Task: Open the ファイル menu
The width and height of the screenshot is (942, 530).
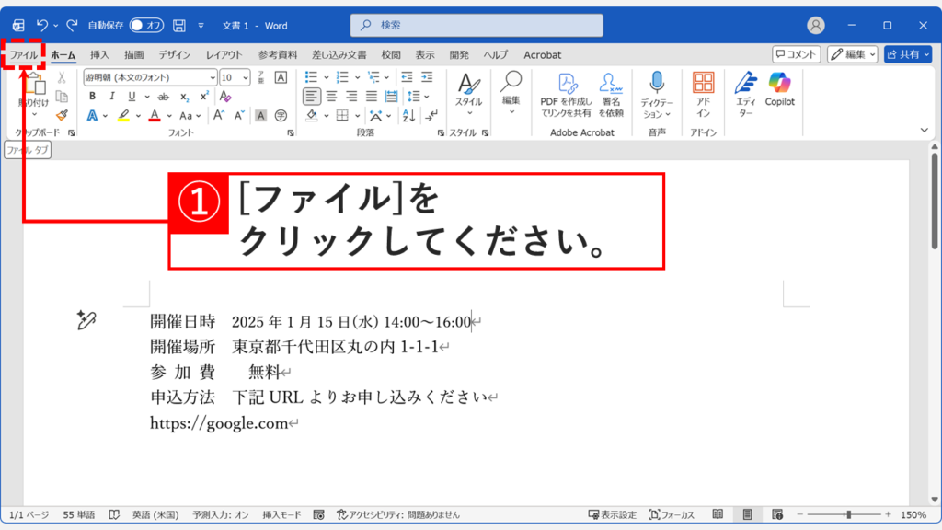Action: [24, 54]
